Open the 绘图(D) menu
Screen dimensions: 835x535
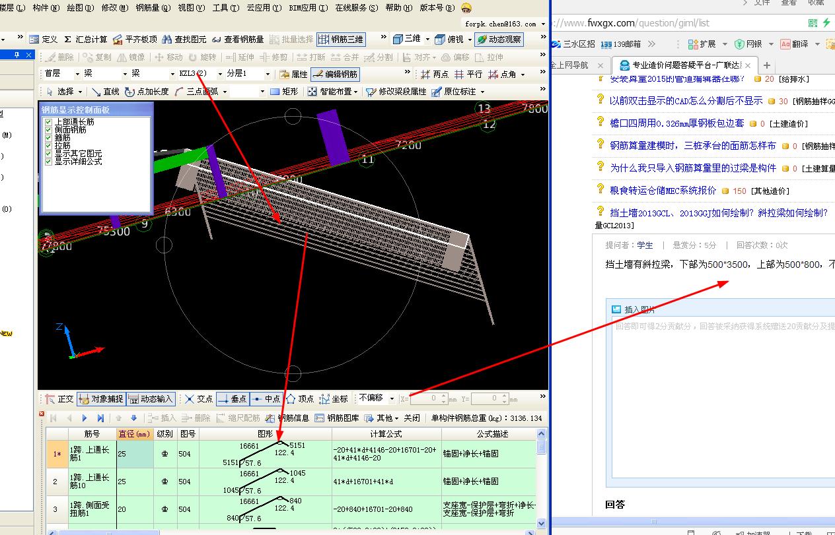click(80, 7)
